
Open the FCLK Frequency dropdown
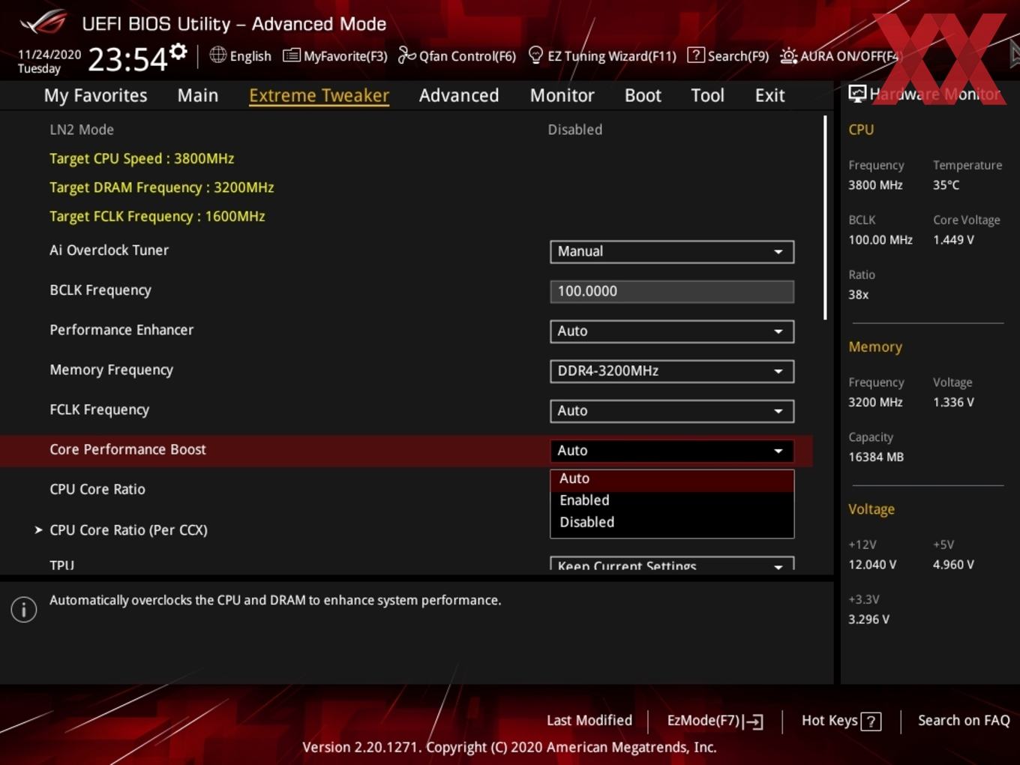[x=672, y=411]
